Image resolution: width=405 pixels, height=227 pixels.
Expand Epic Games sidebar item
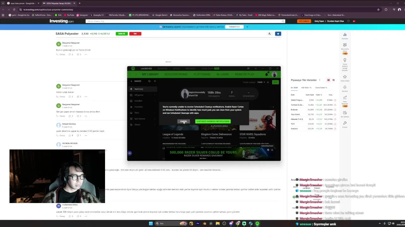143,119
